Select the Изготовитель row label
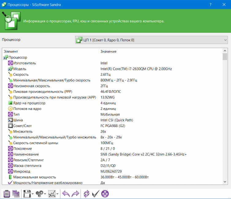This screenshot has width=231, height=199. tap(25, 63)
